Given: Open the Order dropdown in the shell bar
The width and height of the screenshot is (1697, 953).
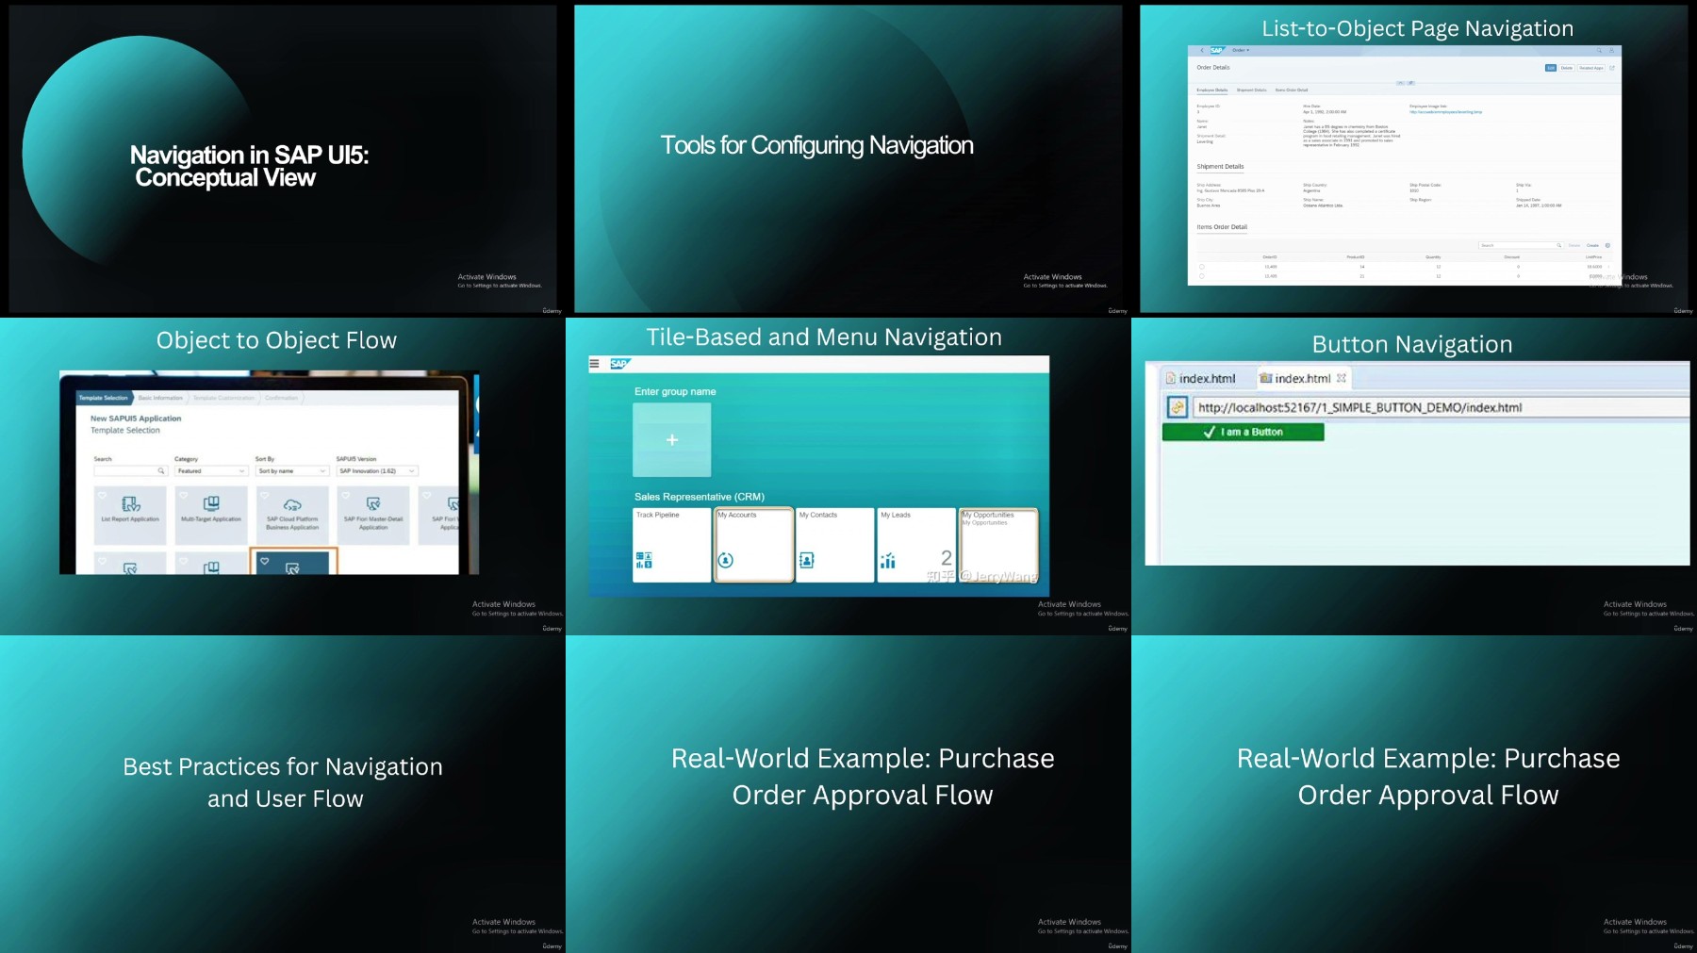Looking at the screenshot, I should tap(1241, 50).
